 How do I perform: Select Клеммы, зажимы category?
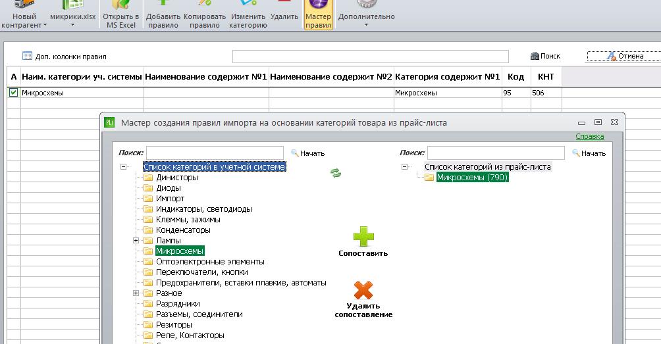point(188,220)
